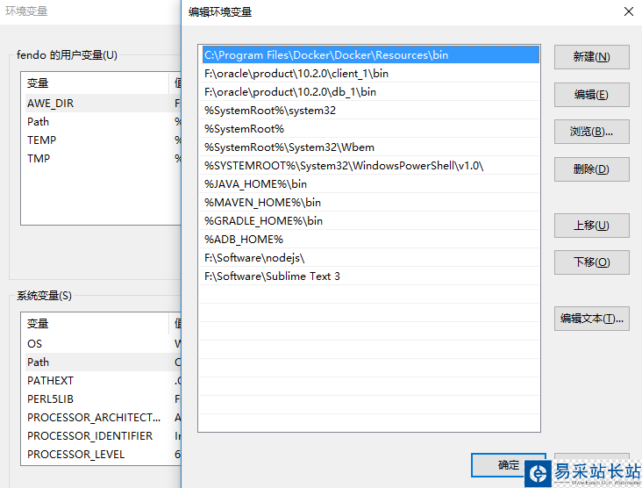Screen dimensions: 642x488
Task: Select the WindowsPowerShell v1.0 path entry
Action: pyautogui.click(x=370, y=166)
